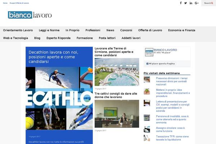Image resolution: width=216 pixels, height=144 pixels.
Task: Click thumbnail beside Mettersi in proprio
Action: 147,91
